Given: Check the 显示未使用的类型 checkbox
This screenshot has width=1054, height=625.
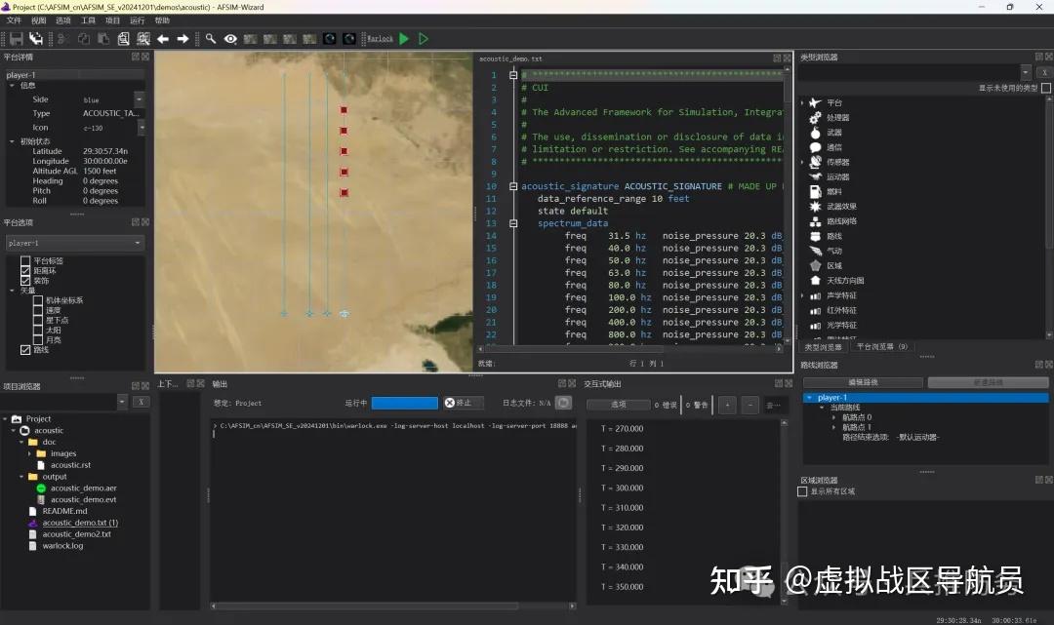Looking at the screenshot, I should [x=1044, y=88].
